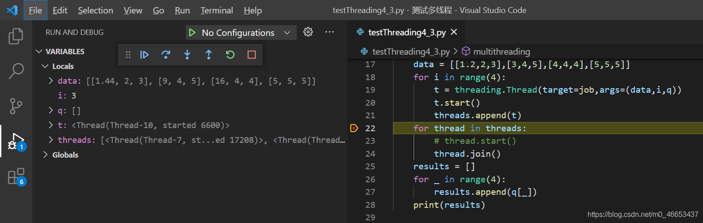
Task: Click the highlighted 'for thread in threads:' line
Action: point(469,128)
